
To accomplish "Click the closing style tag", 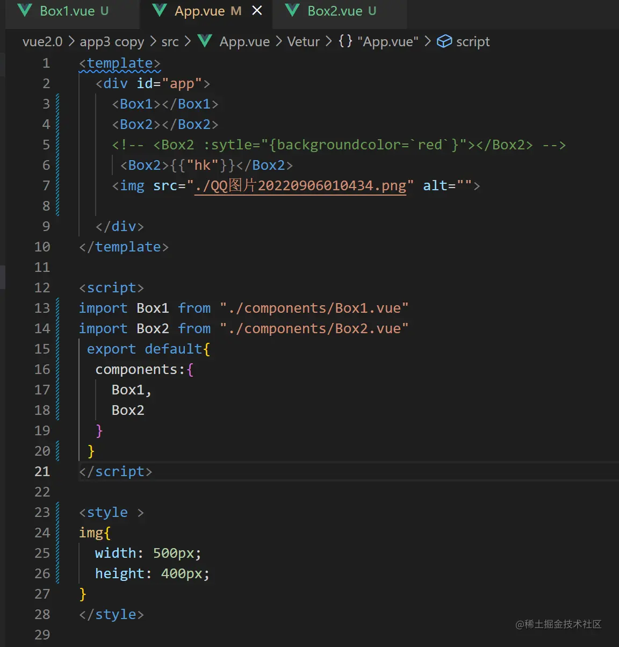I will click(111, 615).
